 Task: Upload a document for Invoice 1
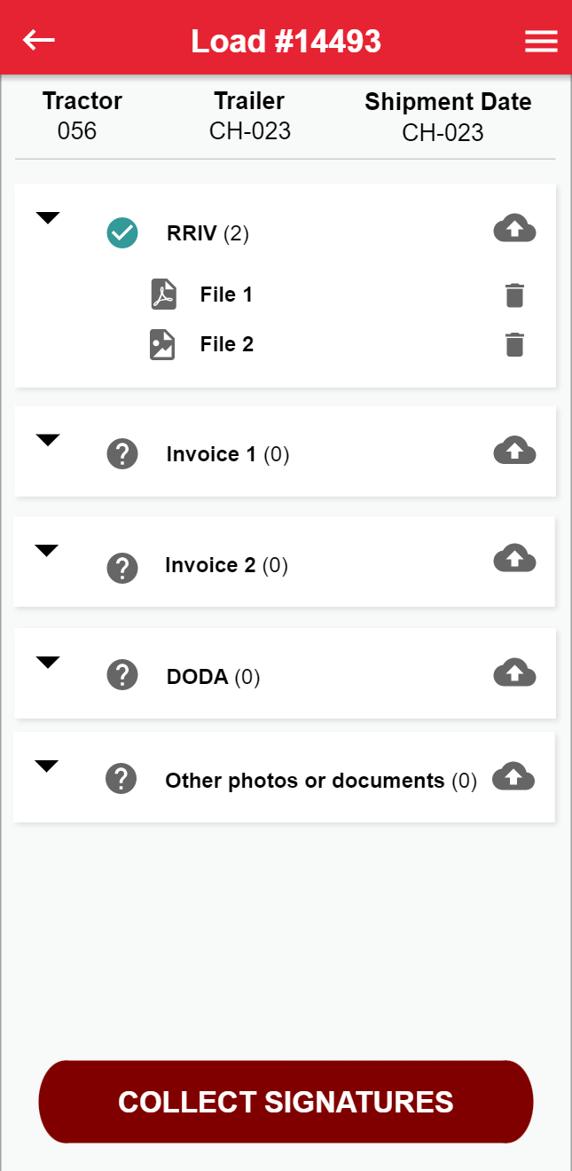click(x=514, y=452)
